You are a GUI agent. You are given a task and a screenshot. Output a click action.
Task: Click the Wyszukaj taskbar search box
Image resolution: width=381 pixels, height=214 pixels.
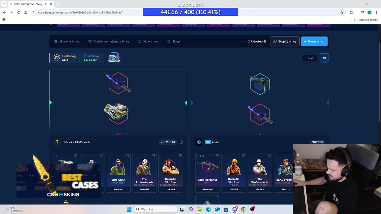[x=156, y=209]
